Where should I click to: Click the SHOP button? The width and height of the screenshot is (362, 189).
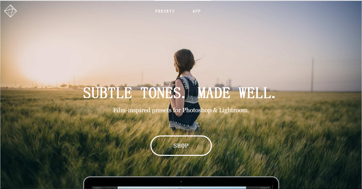[x=181, y=146]
